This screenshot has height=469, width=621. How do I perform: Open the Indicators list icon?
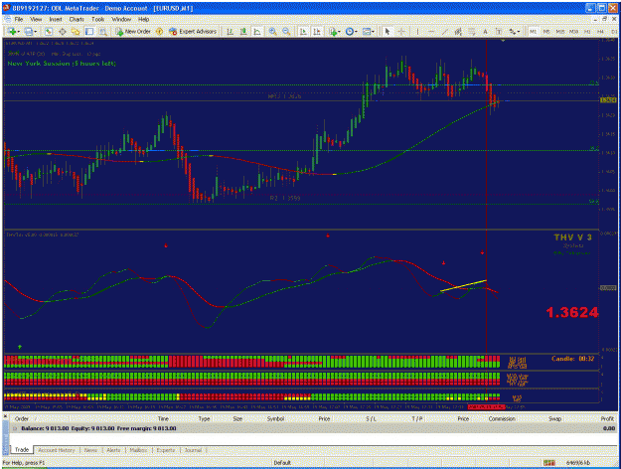(332, 31)
